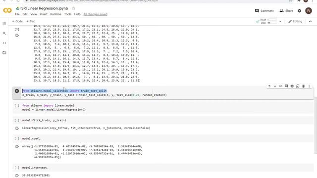Run the model.coef_ cell
The width and height of the screenshot is (317, 178).
click(x=17, y=138)
